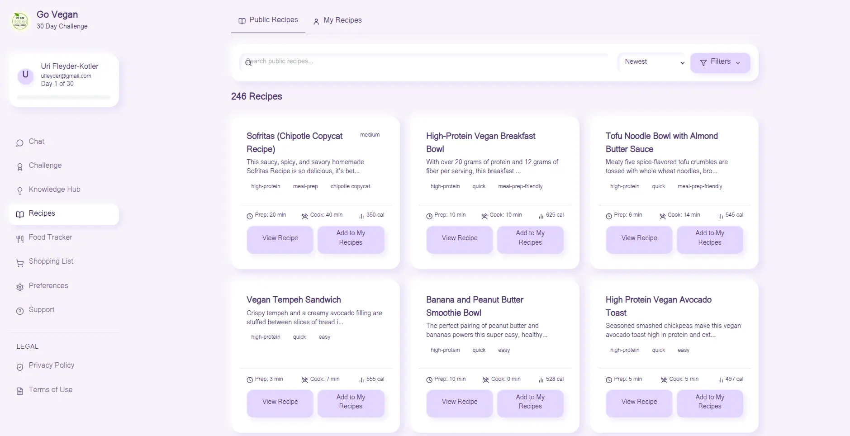Click the Banana and Peanut Butter Smoothie Bowl title
Viewport: 850px width, 436px height.
[x=475, y=306]
